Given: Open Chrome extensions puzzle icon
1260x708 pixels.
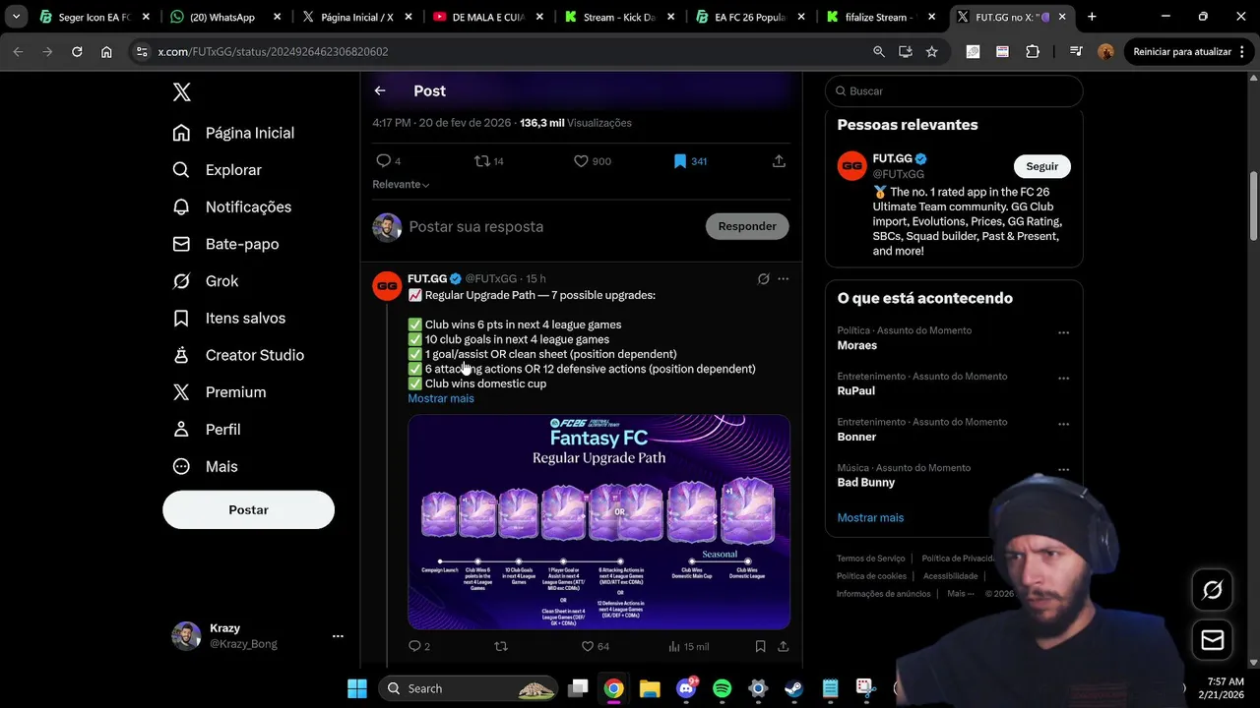Looking at the screenshot, I should (1033, 52).
